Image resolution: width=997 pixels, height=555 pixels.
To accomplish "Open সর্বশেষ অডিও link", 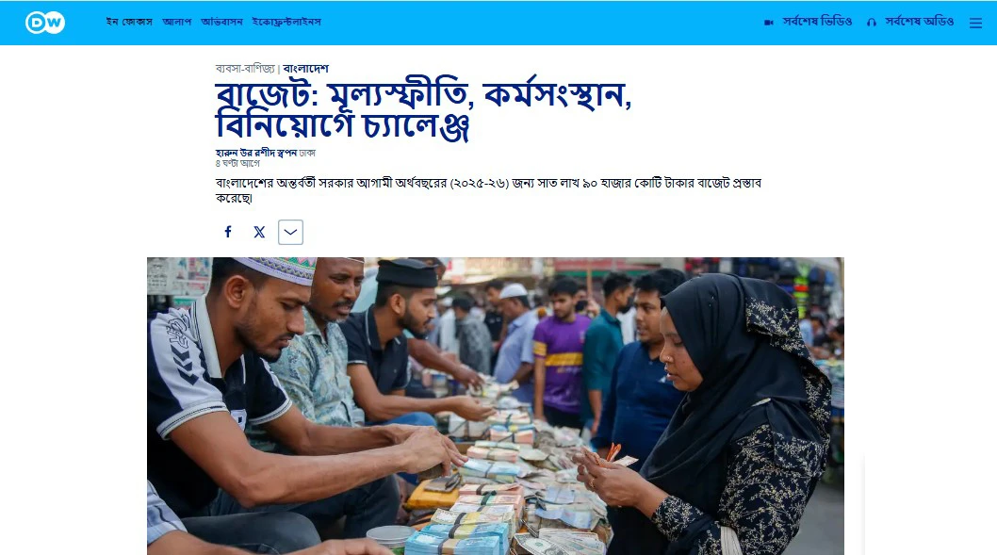I will coord(920,22).
